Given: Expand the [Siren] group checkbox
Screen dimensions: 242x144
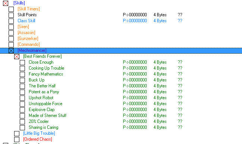Looking at the screenshot, I should pos(11,27).
